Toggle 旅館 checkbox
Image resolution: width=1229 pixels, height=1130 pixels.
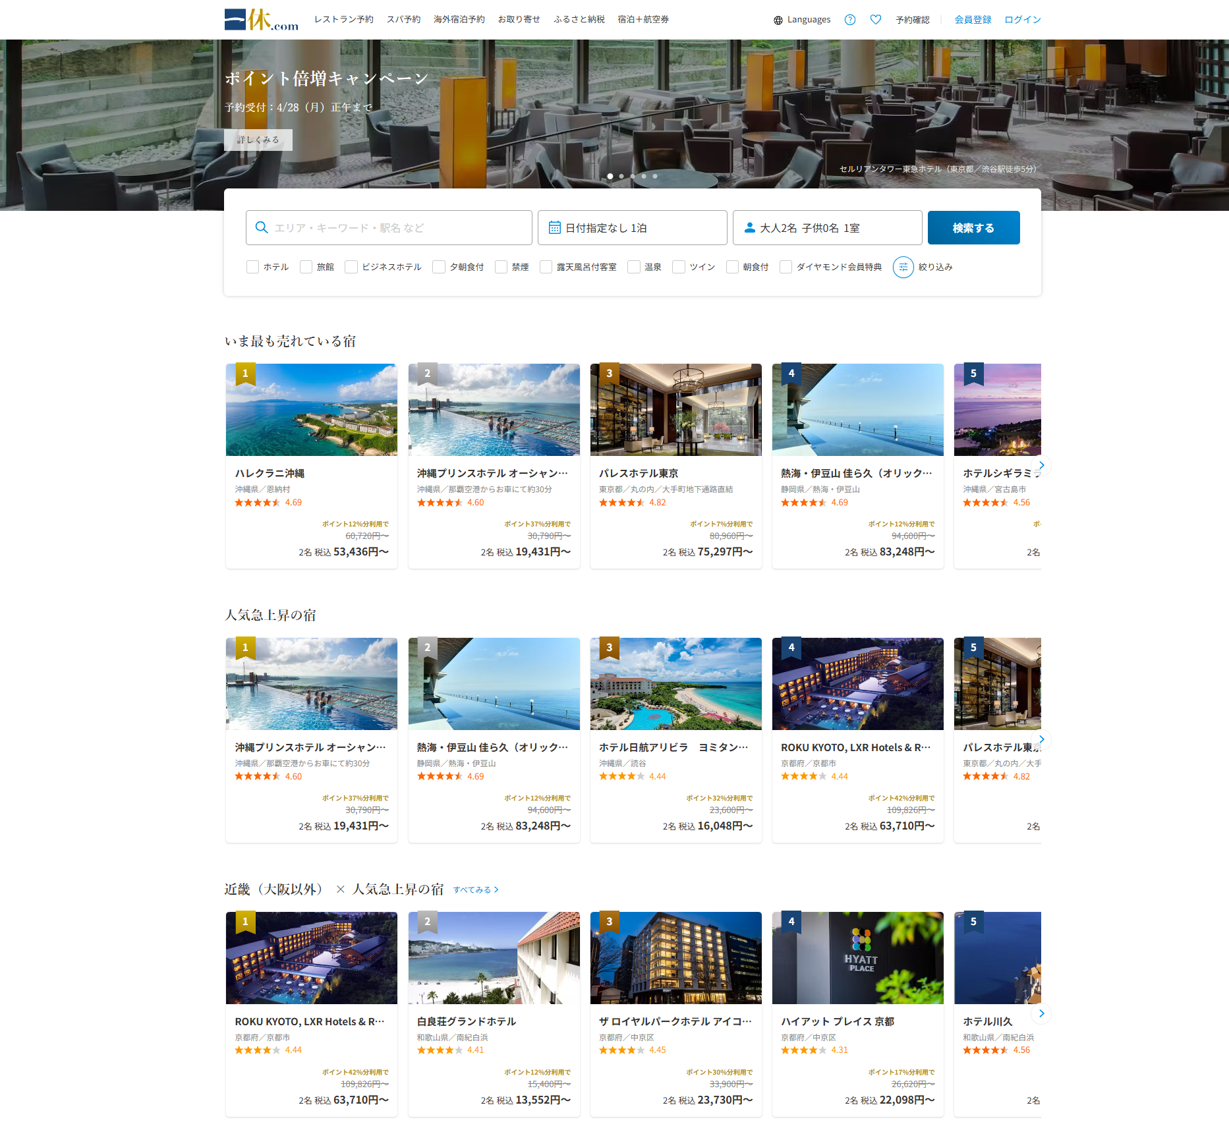[x=306, y=267]
